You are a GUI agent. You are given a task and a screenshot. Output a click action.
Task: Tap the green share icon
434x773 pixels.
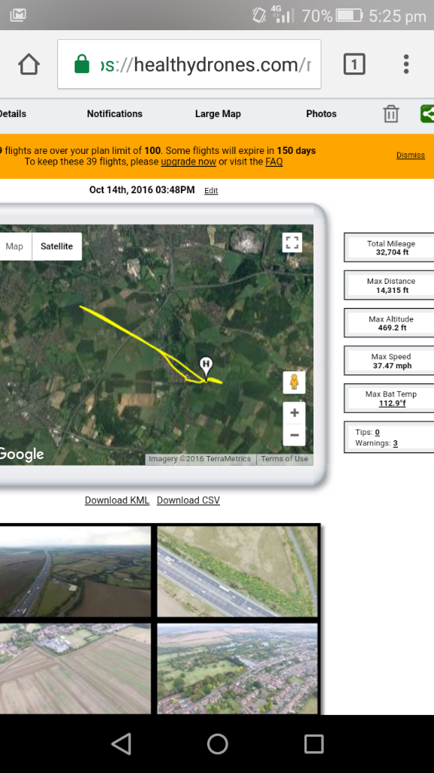point(427,114)
